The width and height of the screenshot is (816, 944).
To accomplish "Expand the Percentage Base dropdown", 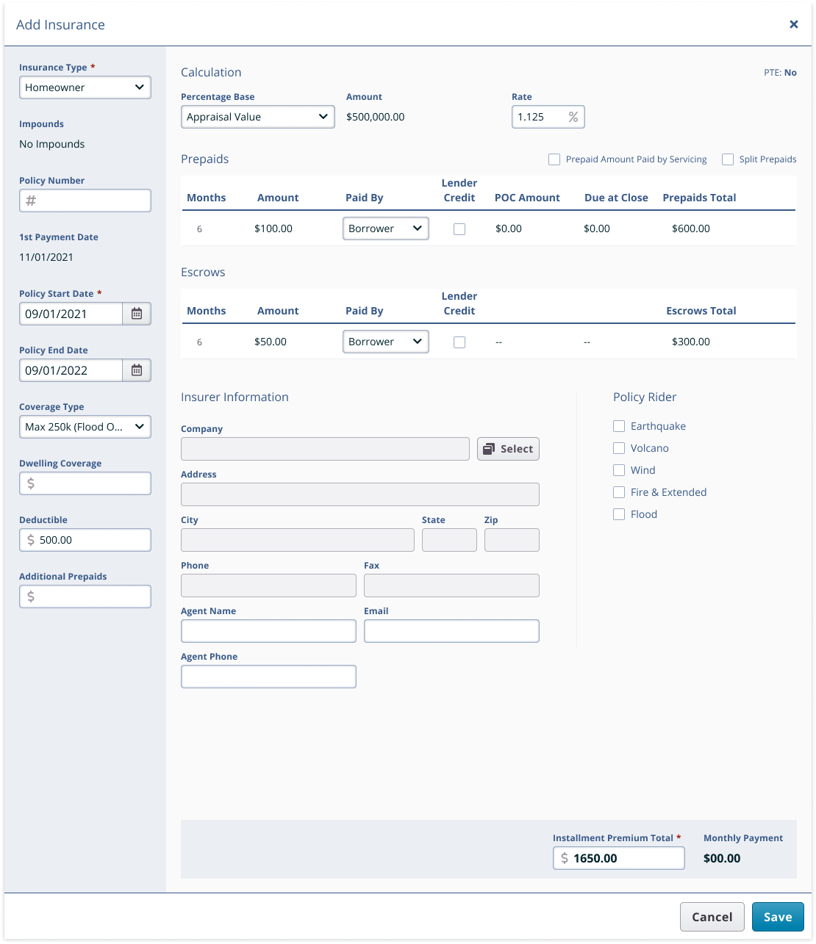I will pyautogui.click(x=258, y=117).
